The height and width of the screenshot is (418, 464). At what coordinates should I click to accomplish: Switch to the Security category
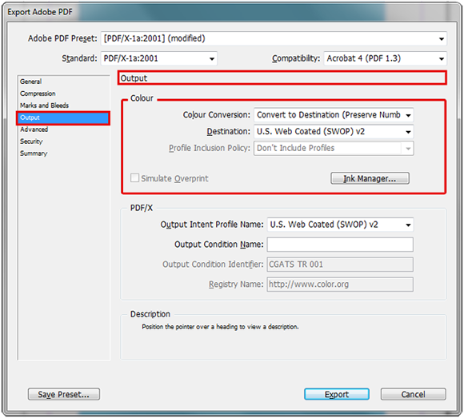coord(31,141)
